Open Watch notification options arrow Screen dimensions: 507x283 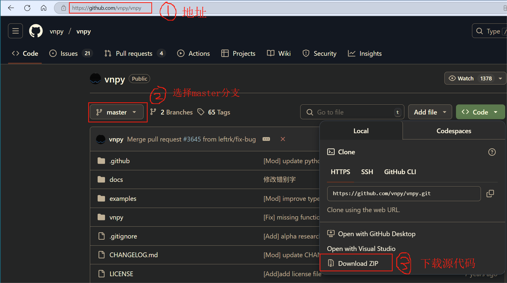500,79
